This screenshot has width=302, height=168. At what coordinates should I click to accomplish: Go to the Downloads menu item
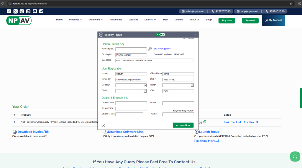pyautogui.click(x=116, y=20)
